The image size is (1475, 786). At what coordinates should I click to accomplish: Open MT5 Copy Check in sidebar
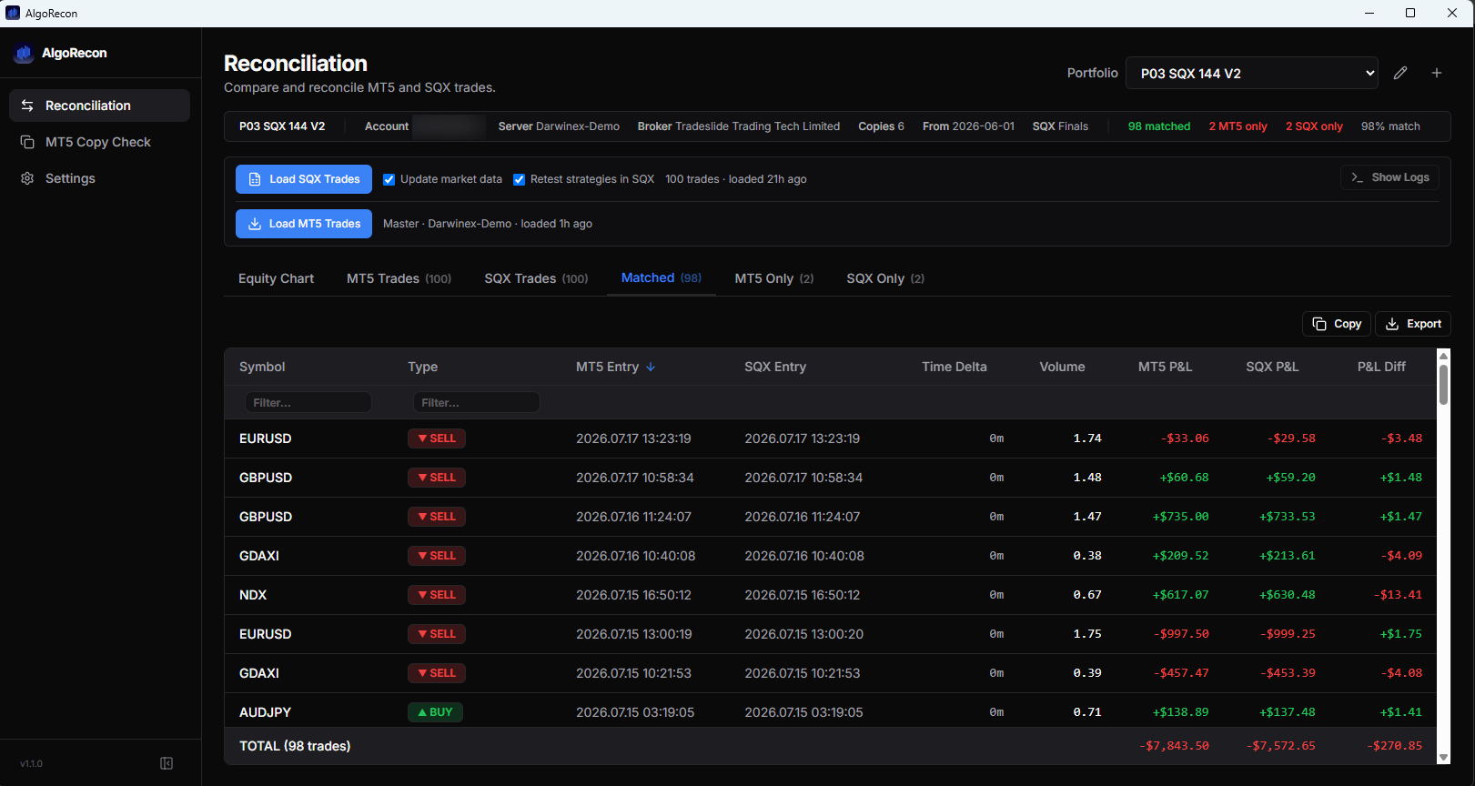click(x=99, y=142)
